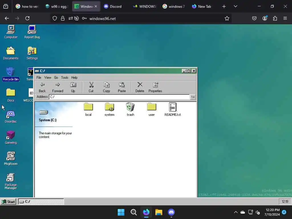Click the C:/ taskbar window button

pyautogui.click(x=41, y=202)
